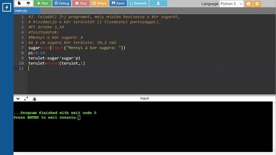Click the 'terulet=round(terulet,1)' code line
Screen dimensions: 276x155
coord(56,63)
